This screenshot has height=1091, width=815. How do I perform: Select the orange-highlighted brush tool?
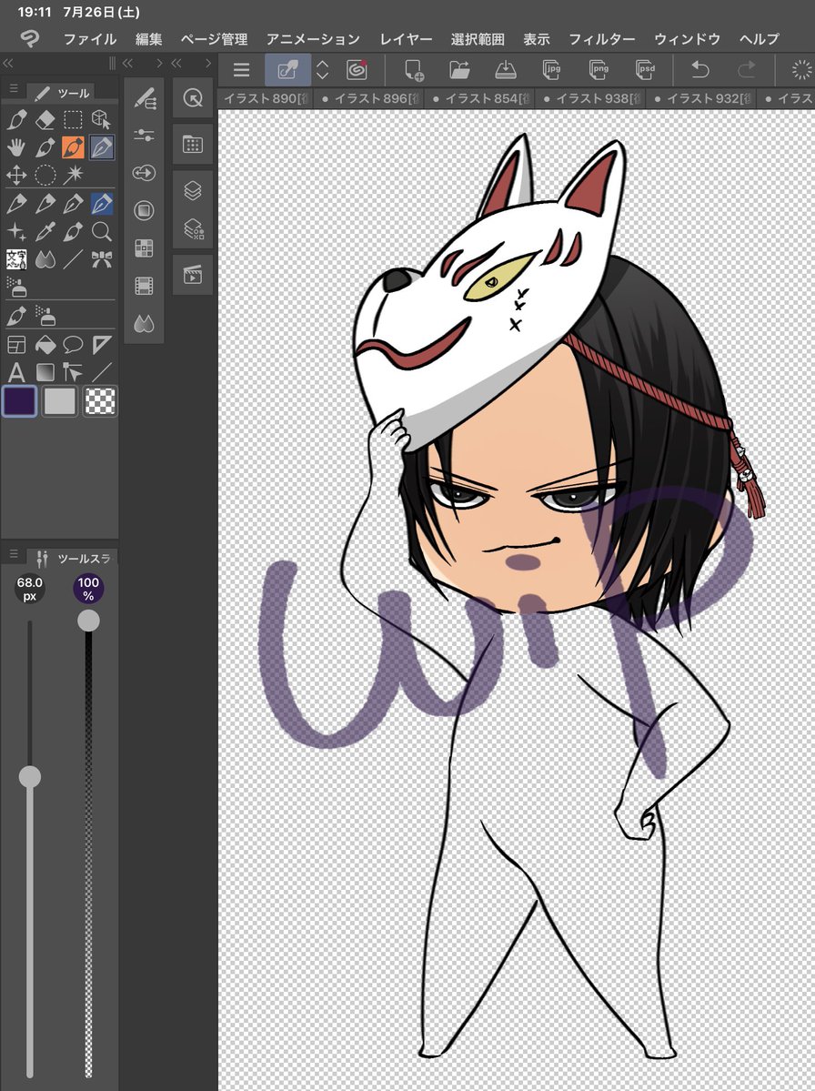[73, 147]
